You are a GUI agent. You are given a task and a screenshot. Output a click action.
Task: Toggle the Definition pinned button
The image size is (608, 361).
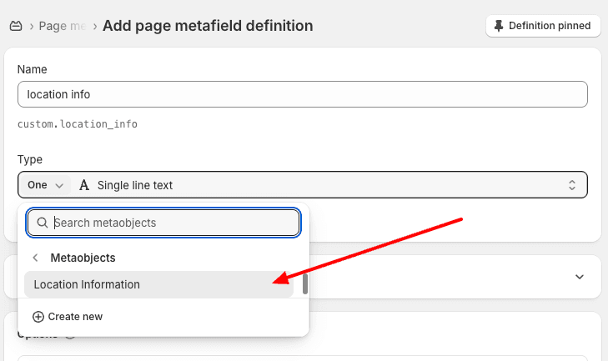[543, 26]
